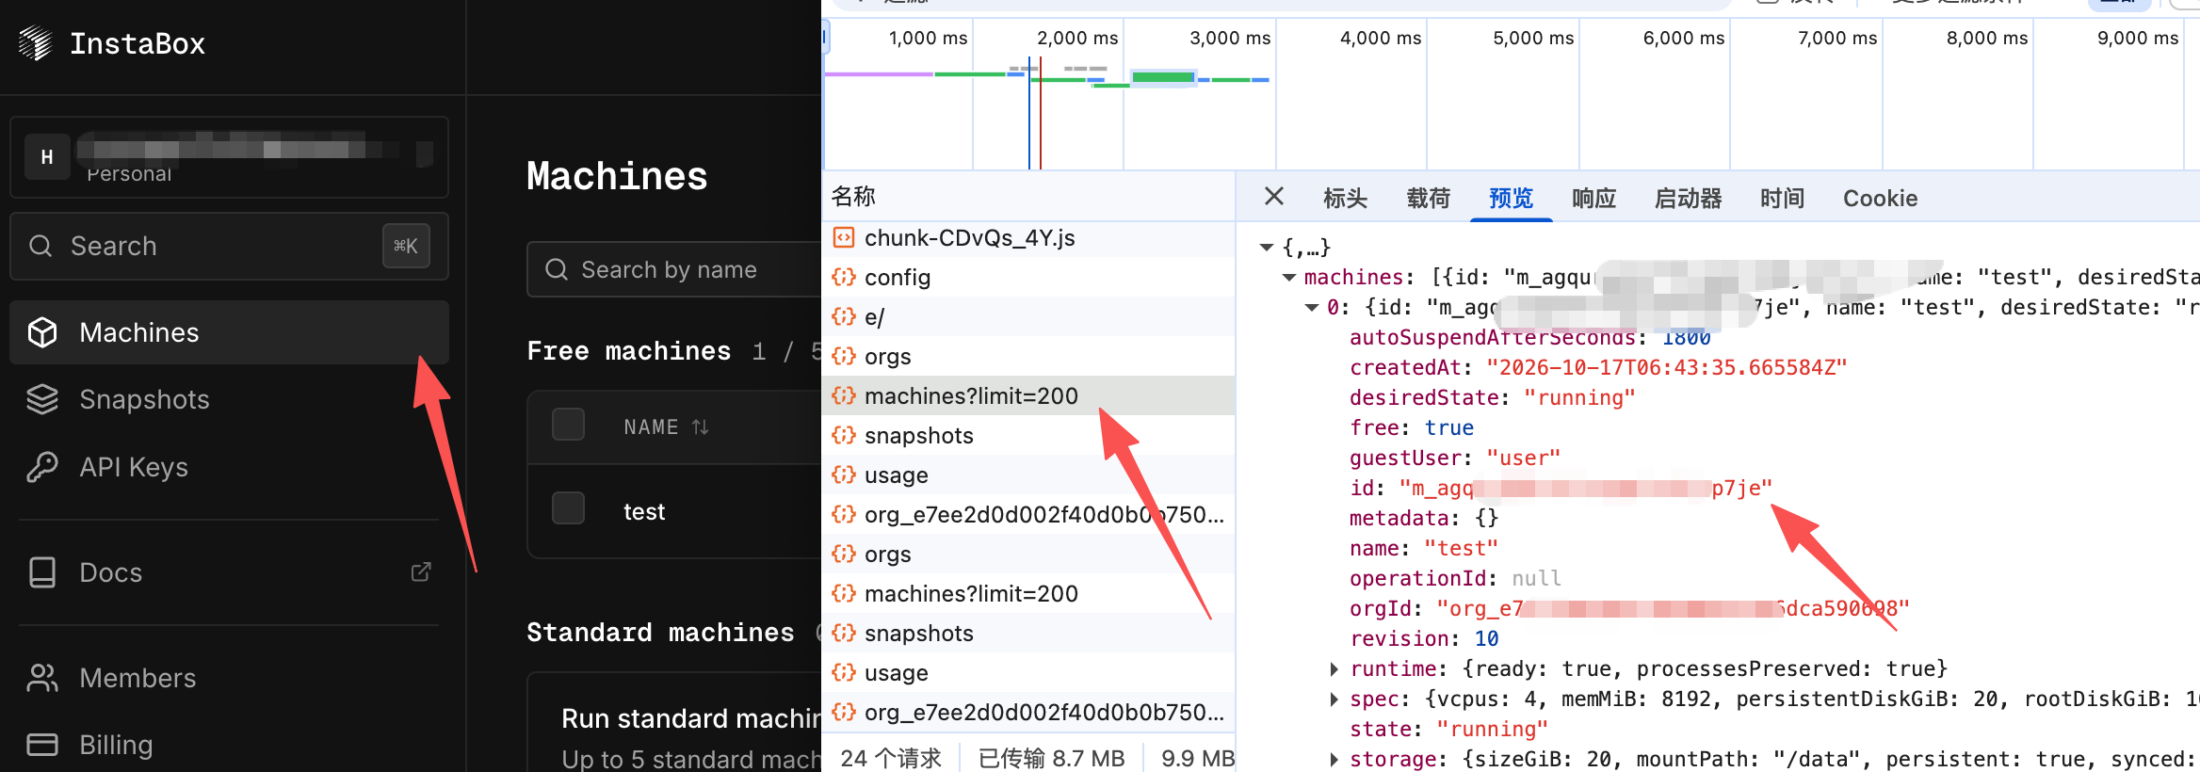Expand the storage object in the preview
The image size is (2200, 772).
click(x=1335, y=760)
